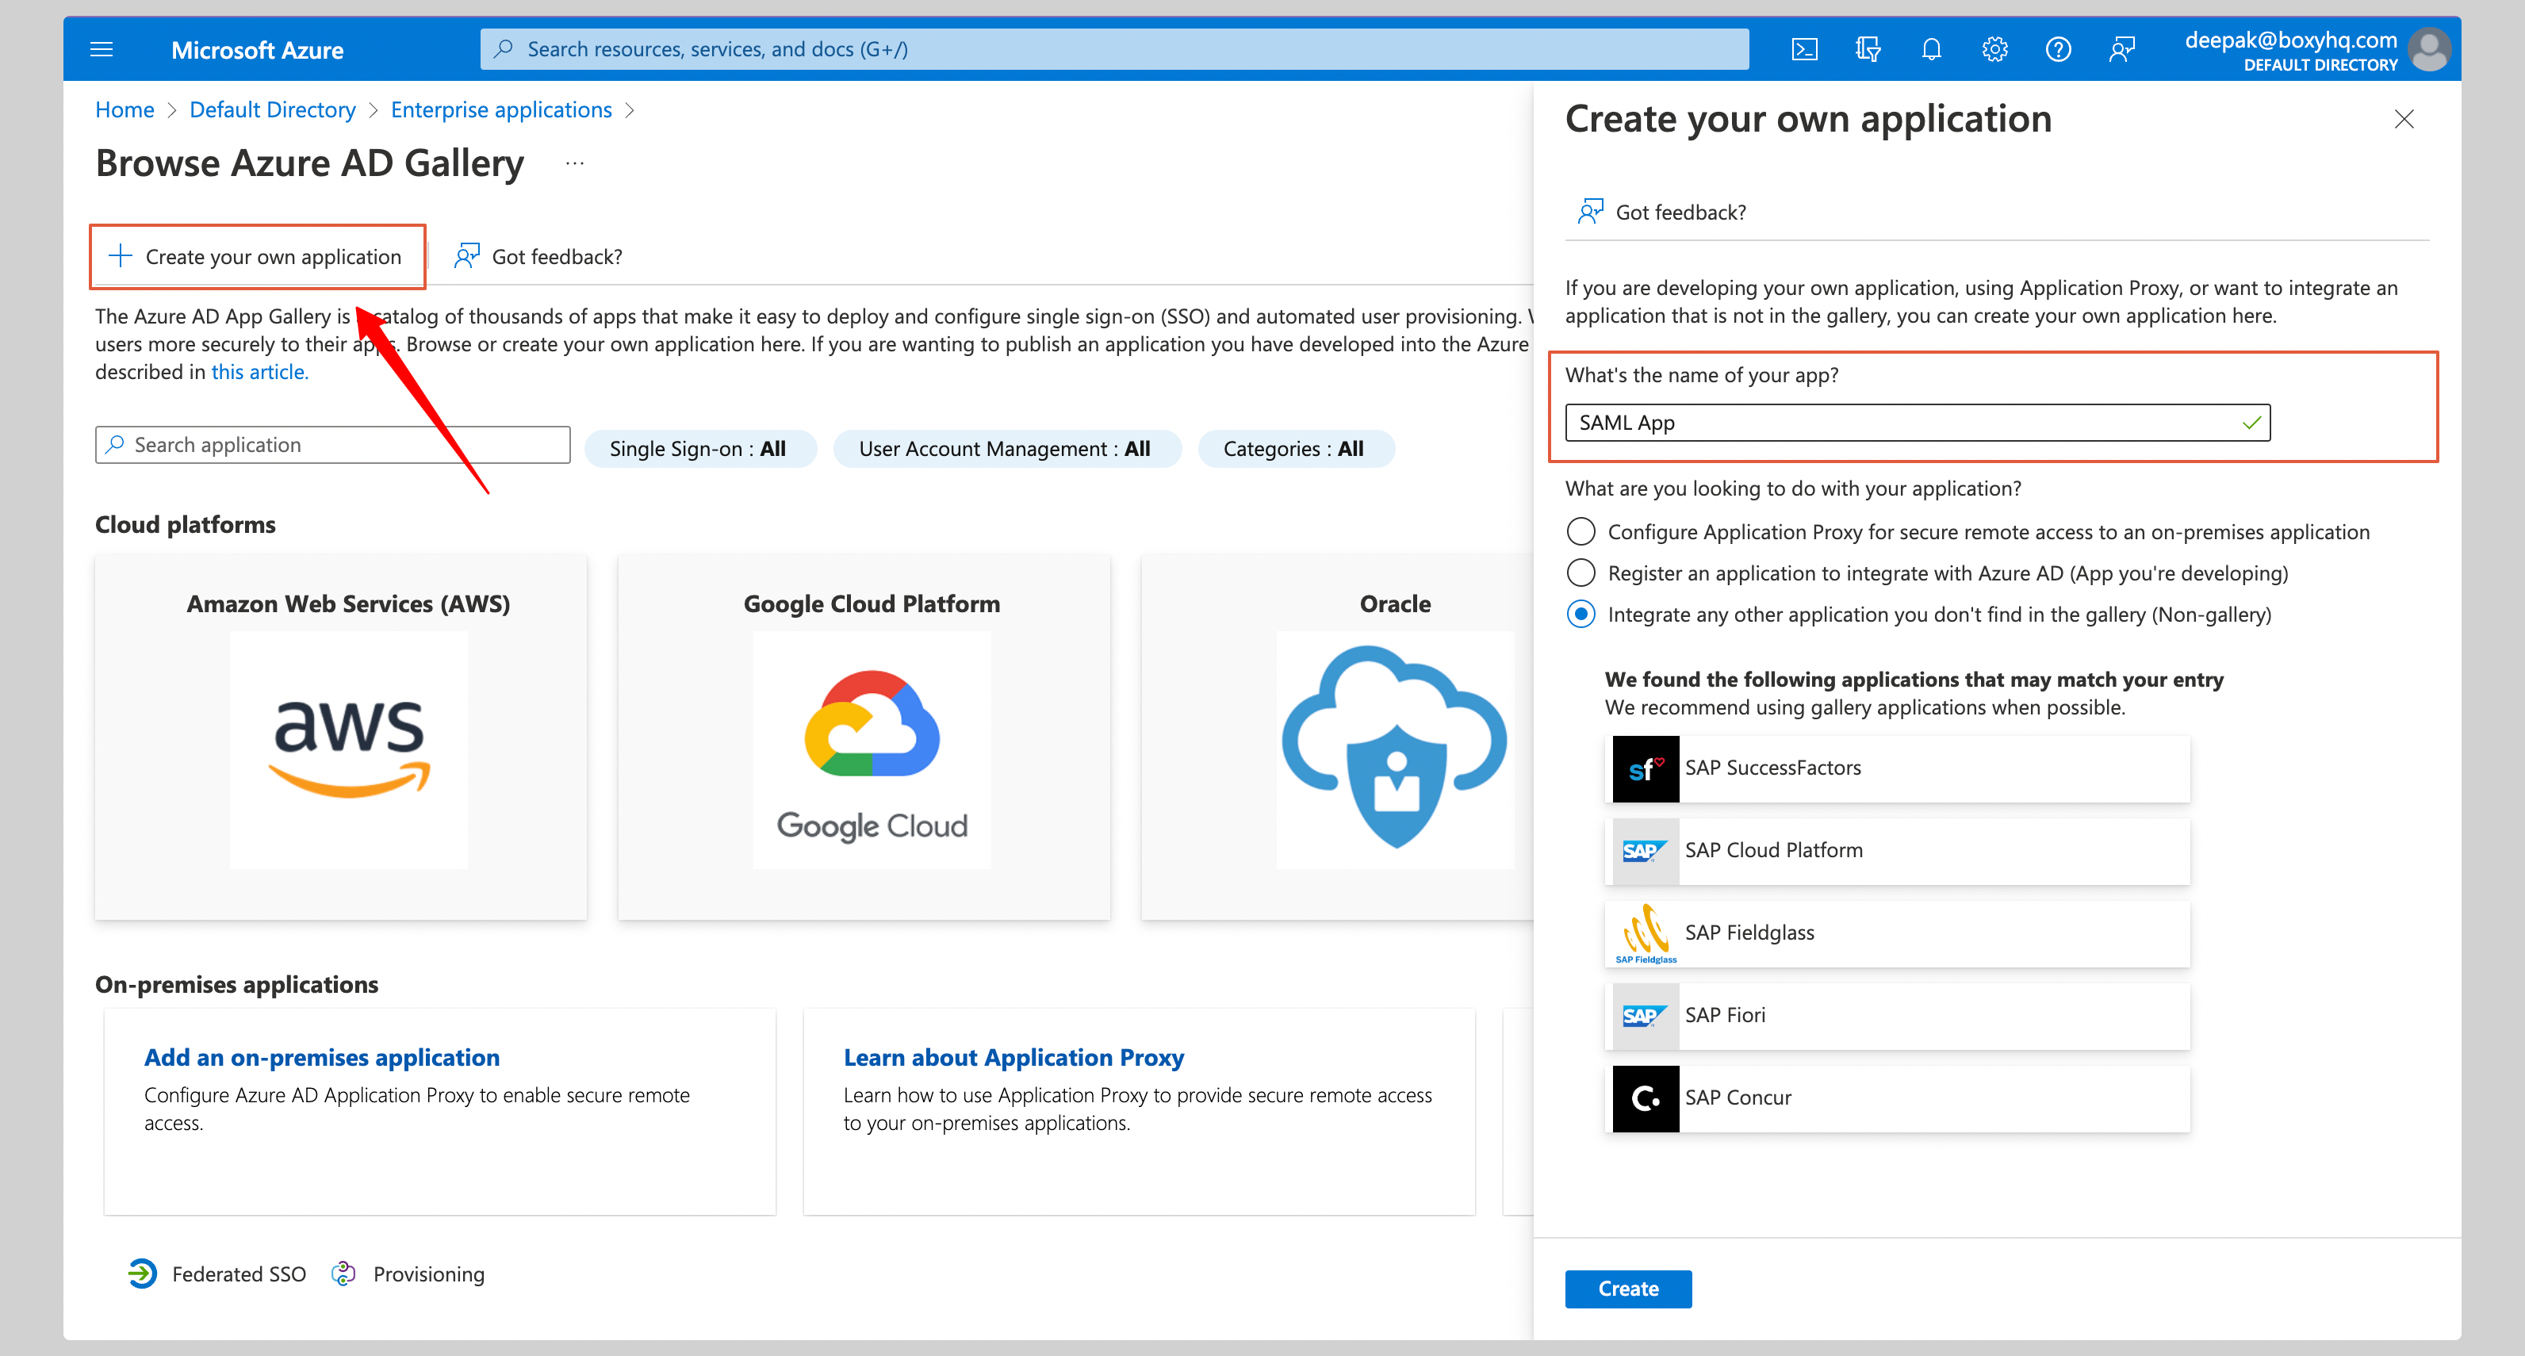Screen dimensions: 2525x1356
Task: Select SAP Concur from suggested applications
Action: [1895, 1097]
